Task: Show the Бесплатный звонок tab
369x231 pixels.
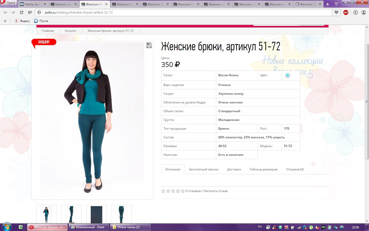Action: pyautogui.click(x=204, y=169)
